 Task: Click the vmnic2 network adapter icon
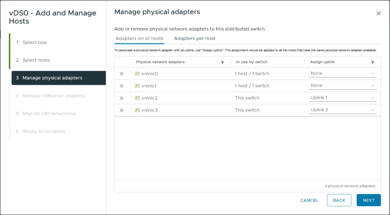pos(137,98)
